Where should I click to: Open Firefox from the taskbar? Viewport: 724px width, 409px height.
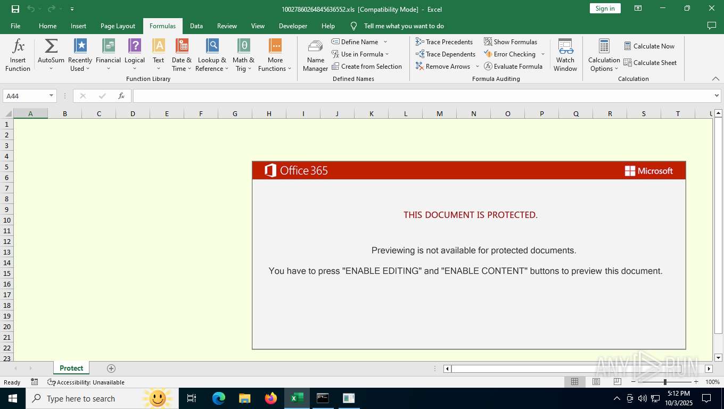click(271, 398)
